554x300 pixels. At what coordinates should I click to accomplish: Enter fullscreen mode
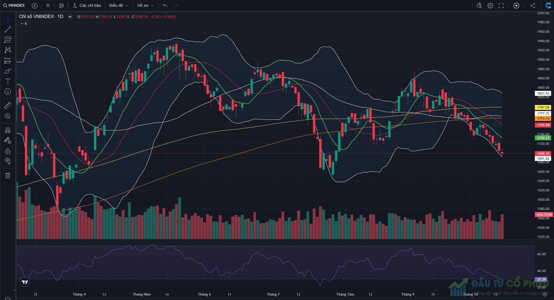tap(501, 5)
